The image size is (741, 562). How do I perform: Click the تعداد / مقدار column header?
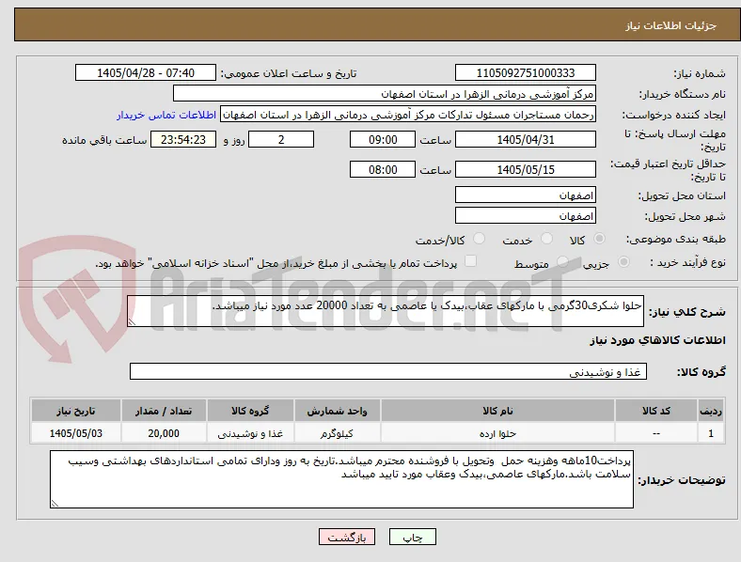[164, 411]
